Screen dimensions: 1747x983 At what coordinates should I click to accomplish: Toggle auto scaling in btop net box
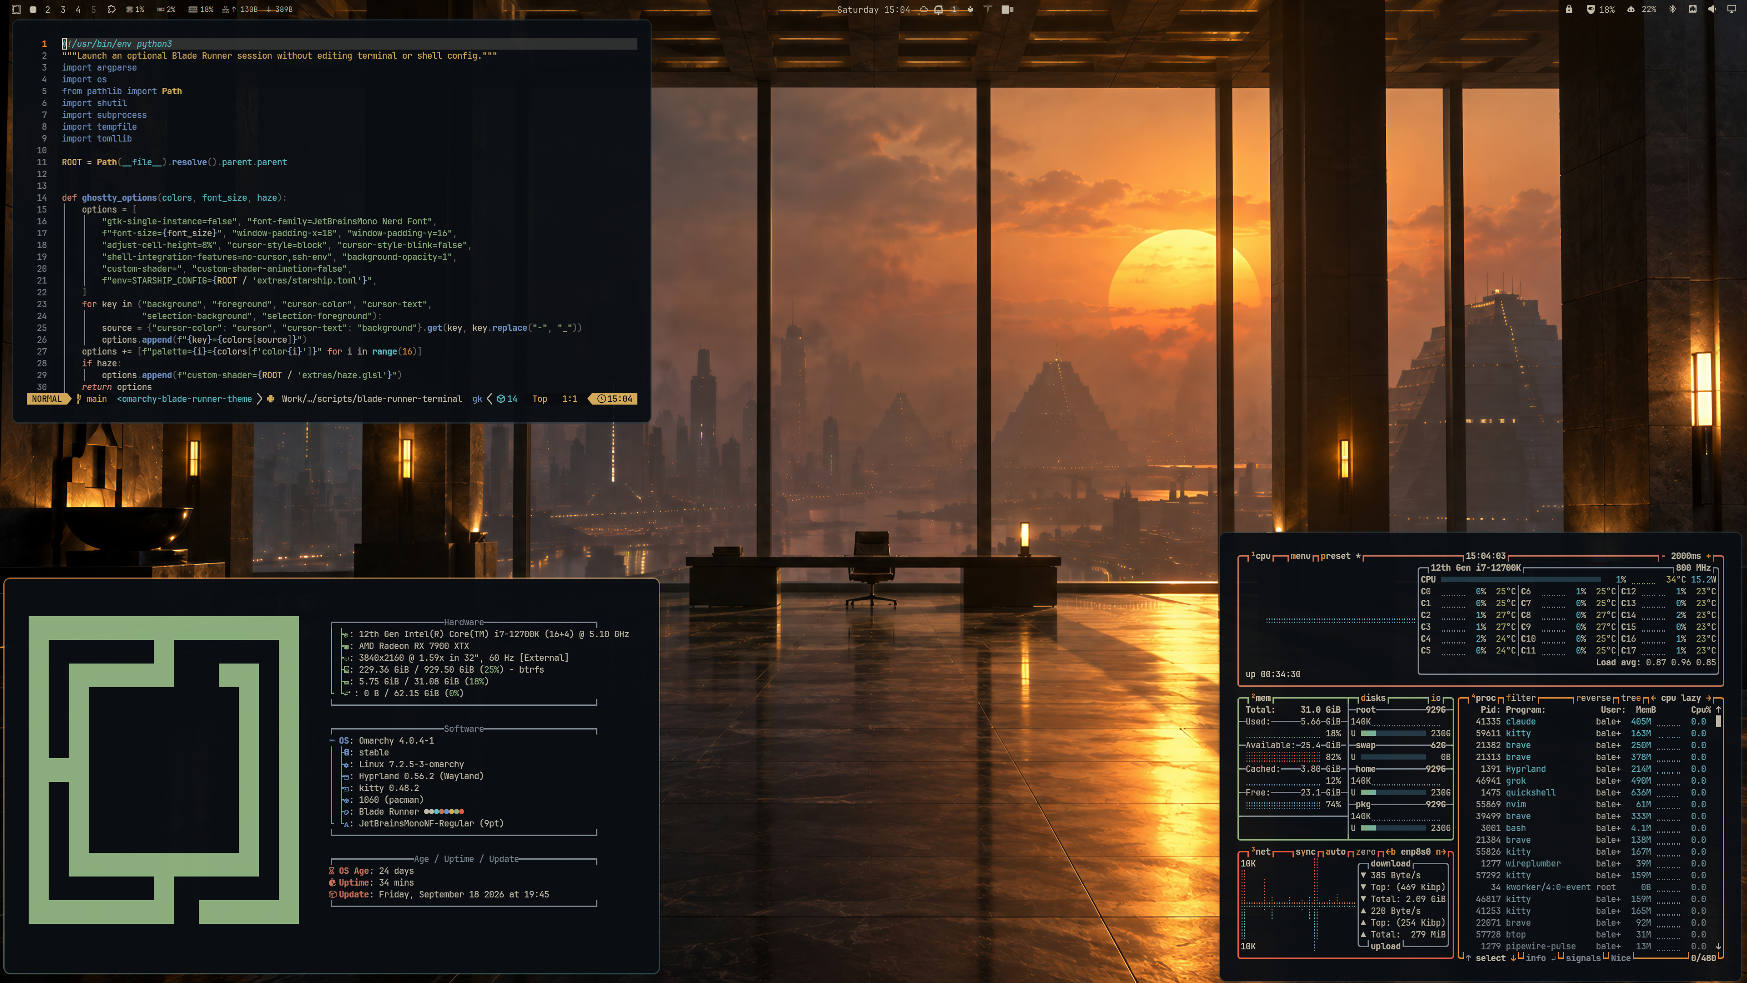1336,852
